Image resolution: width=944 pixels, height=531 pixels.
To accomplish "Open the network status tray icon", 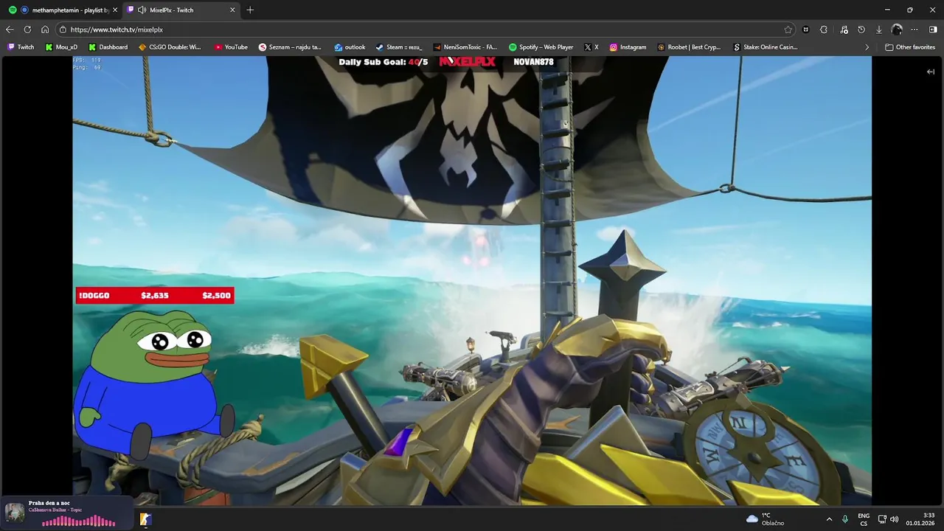I will 882,519.
